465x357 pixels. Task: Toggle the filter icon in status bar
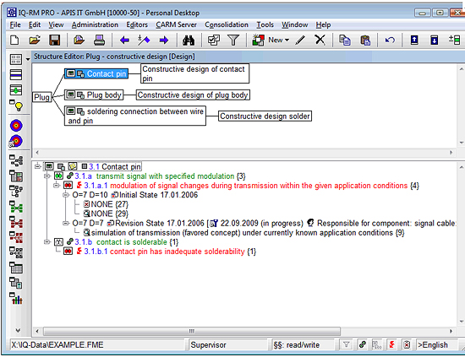[346, 344]
